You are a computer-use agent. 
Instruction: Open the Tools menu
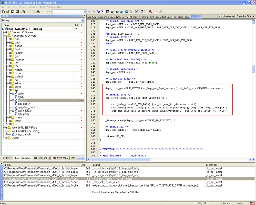[x=42, y=7]
